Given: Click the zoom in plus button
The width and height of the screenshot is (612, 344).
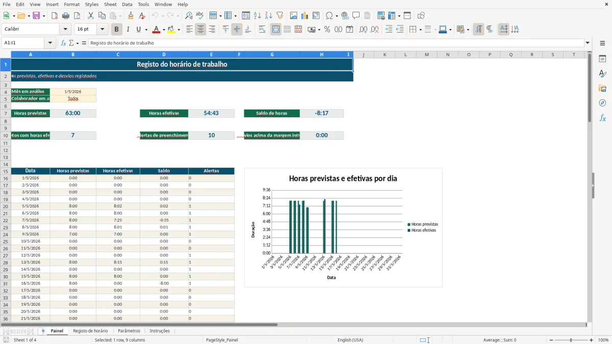Looking at the screenshot, I should coord(592,340).
